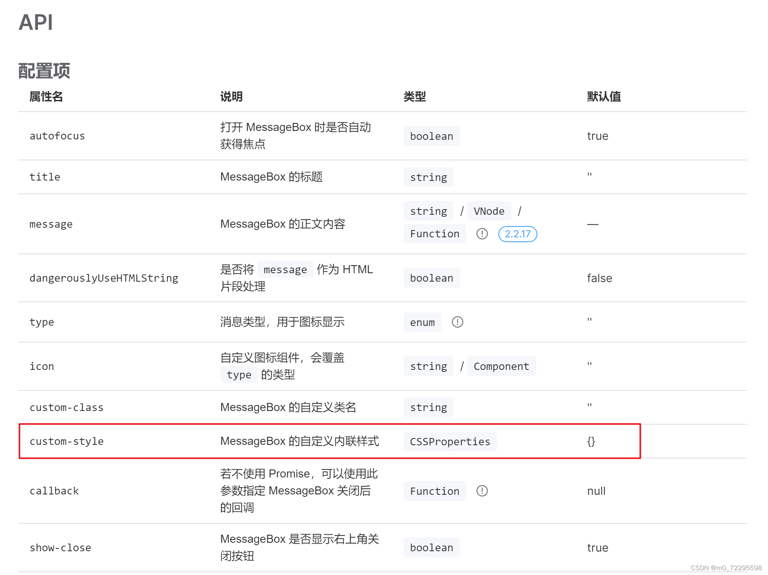Click the inline message code in dangerouslyUseHTMLString description
This screenshot has width=768, height=575.
pyautogui.click(x=285, y=269)
